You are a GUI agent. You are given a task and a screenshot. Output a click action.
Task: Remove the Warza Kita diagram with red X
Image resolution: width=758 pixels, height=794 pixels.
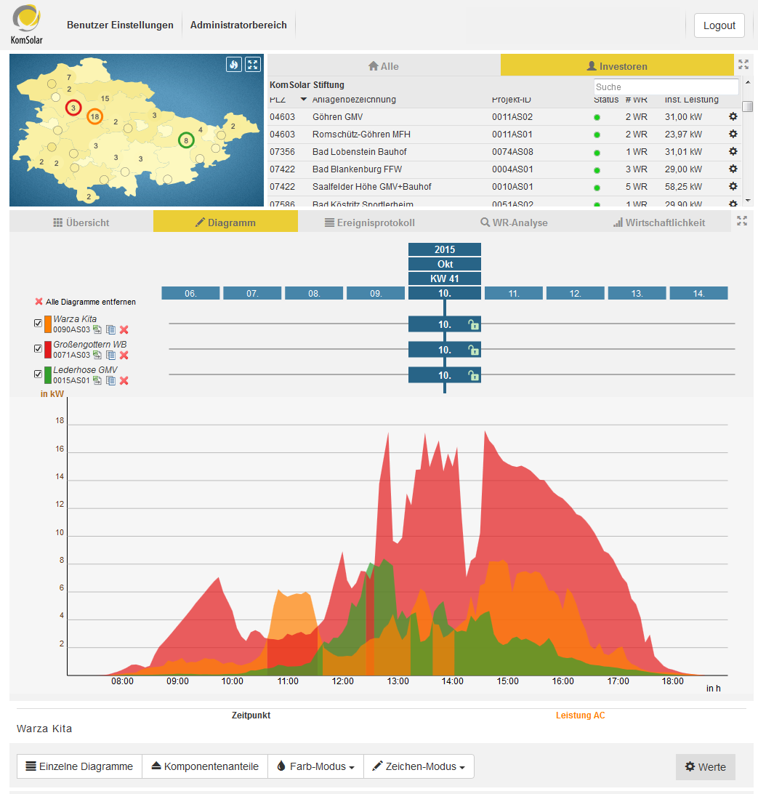(124, 329)
